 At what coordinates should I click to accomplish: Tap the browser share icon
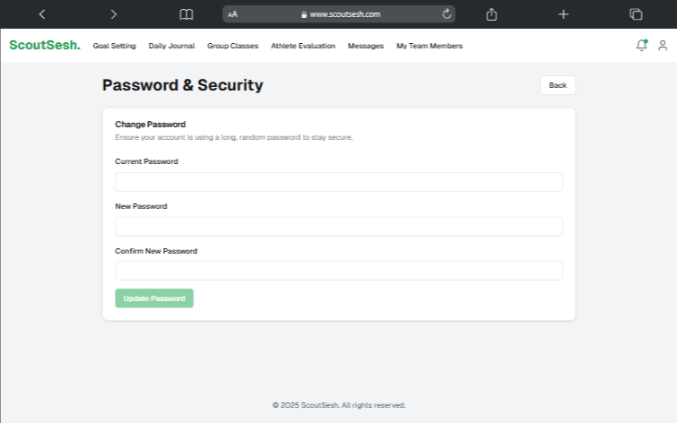click(x=491, y=14)
